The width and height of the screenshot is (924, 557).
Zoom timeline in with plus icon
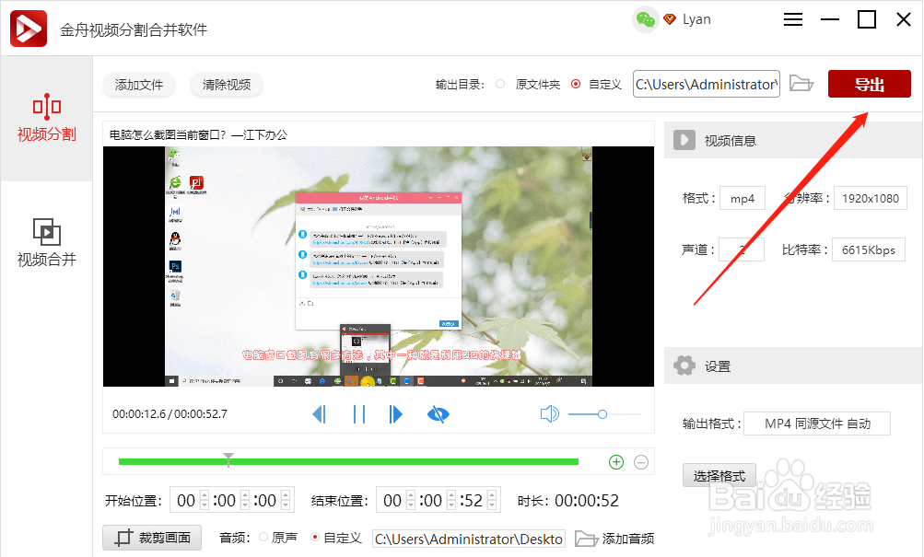click(615, 461)
